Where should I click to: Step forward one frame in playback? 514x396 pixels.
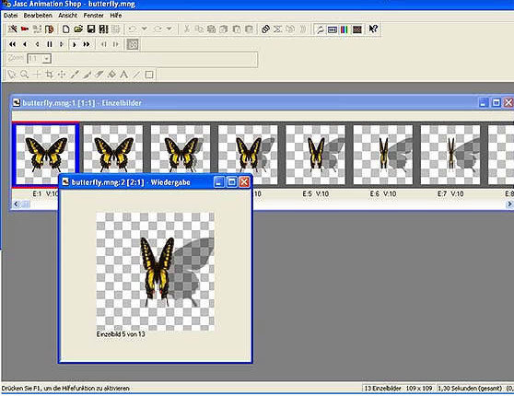62,44
